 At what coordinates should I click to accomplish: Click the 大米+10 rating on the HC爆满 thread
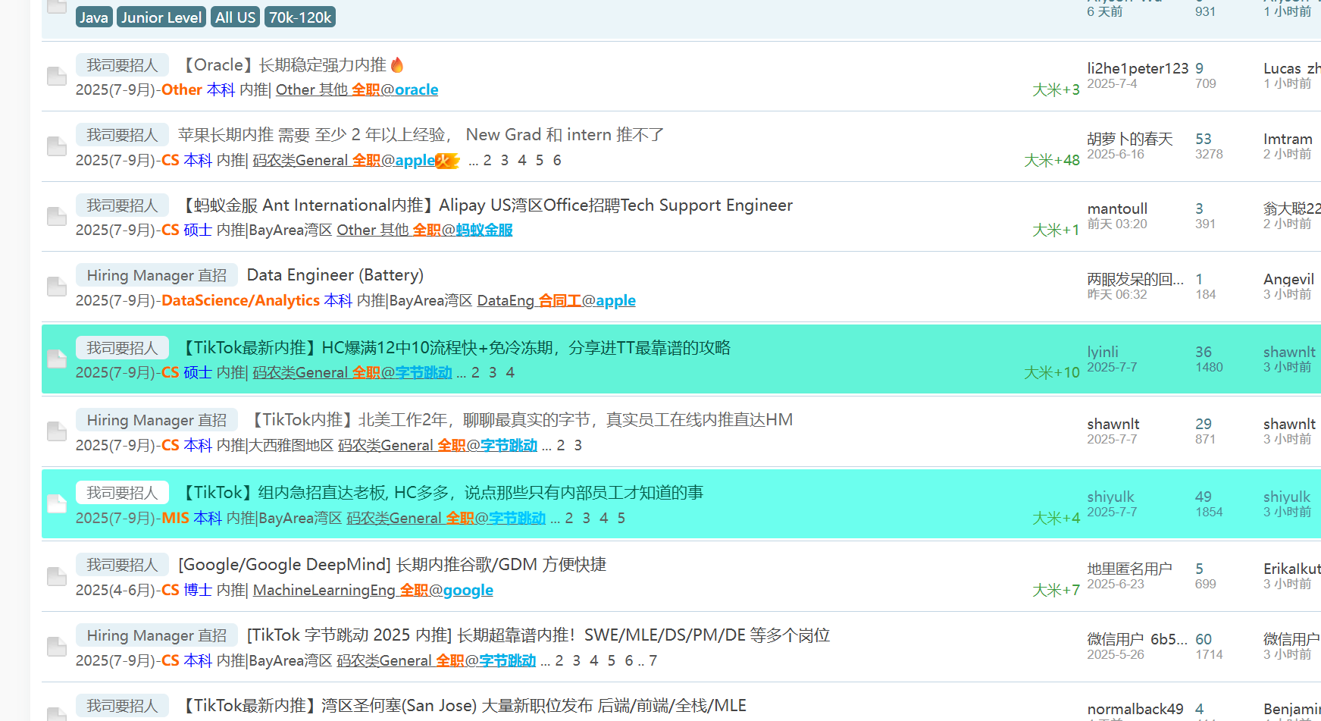click(1052, 373)
